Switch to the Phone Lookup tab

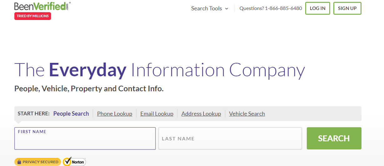tap(115, 114)
